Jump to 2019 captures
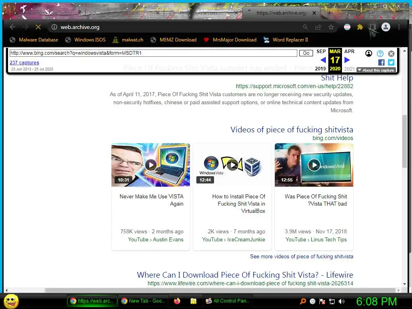 320,68
